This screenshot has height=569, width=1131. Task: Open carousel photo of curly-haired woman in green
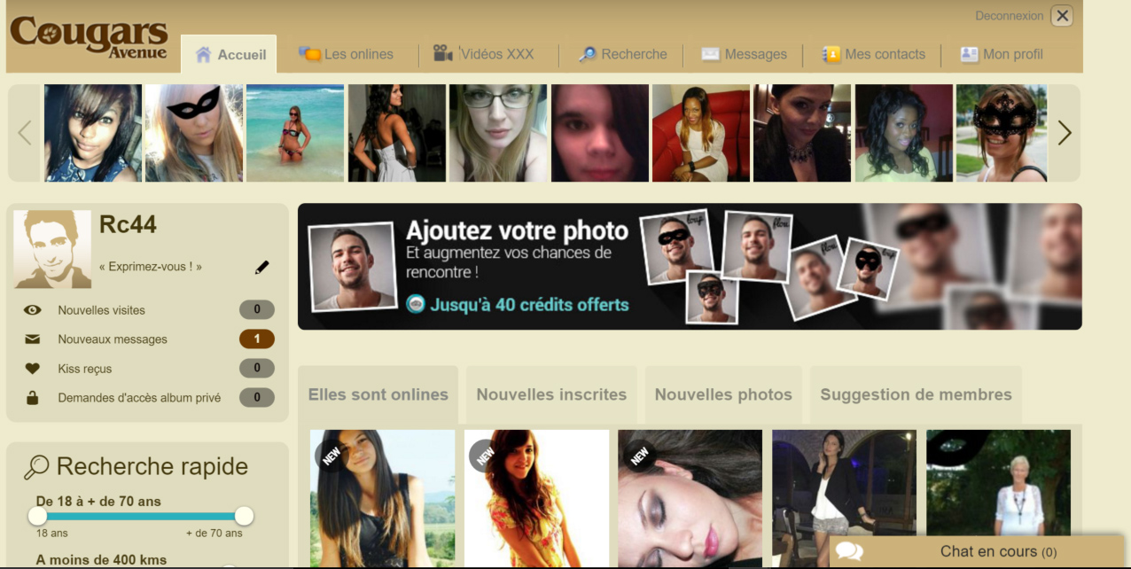pyautogui.click(x=904, y=133)
